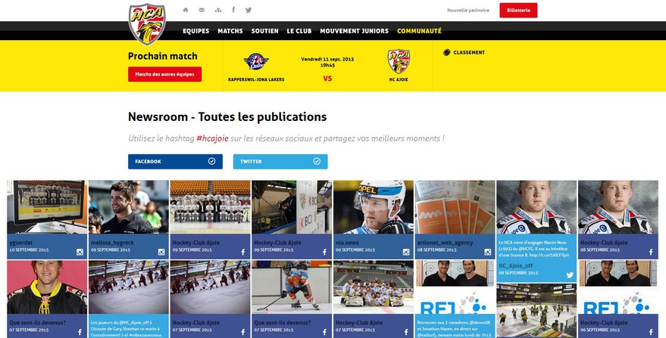
Task: Open the melissa_hygreck post thumbnail
Action: tap(129, 207)
